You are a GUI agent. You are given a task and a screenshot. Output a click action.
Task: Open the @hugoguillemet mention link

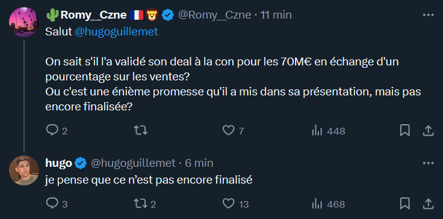tap(116, 32)
